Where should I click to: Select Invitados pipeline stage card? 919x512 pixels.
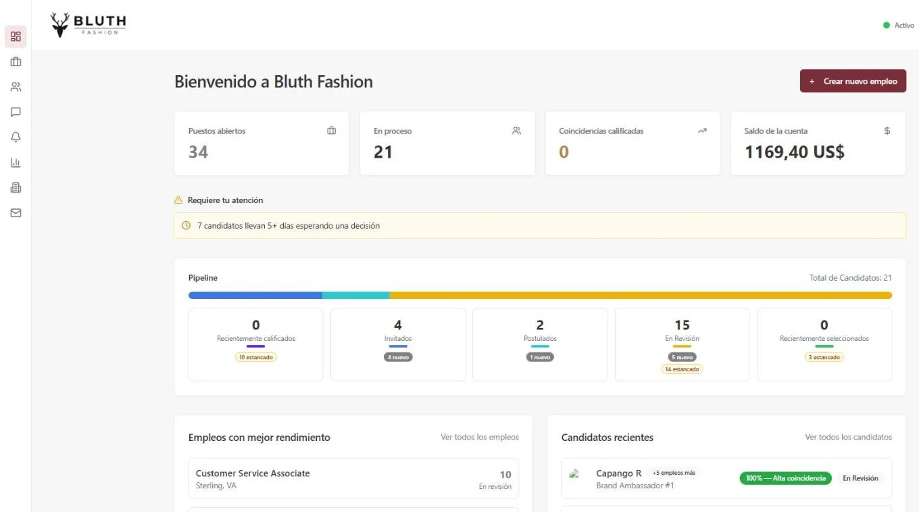(x=398, y=344)
